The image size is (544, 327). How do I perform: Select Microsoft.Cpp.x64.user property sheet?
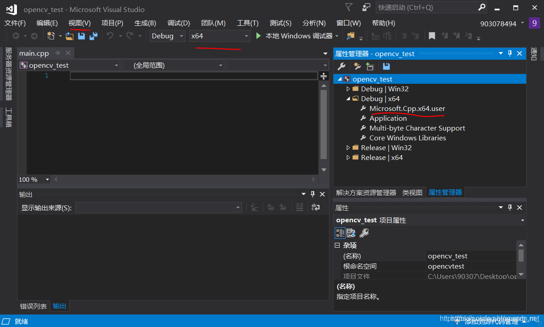(407, 109)
